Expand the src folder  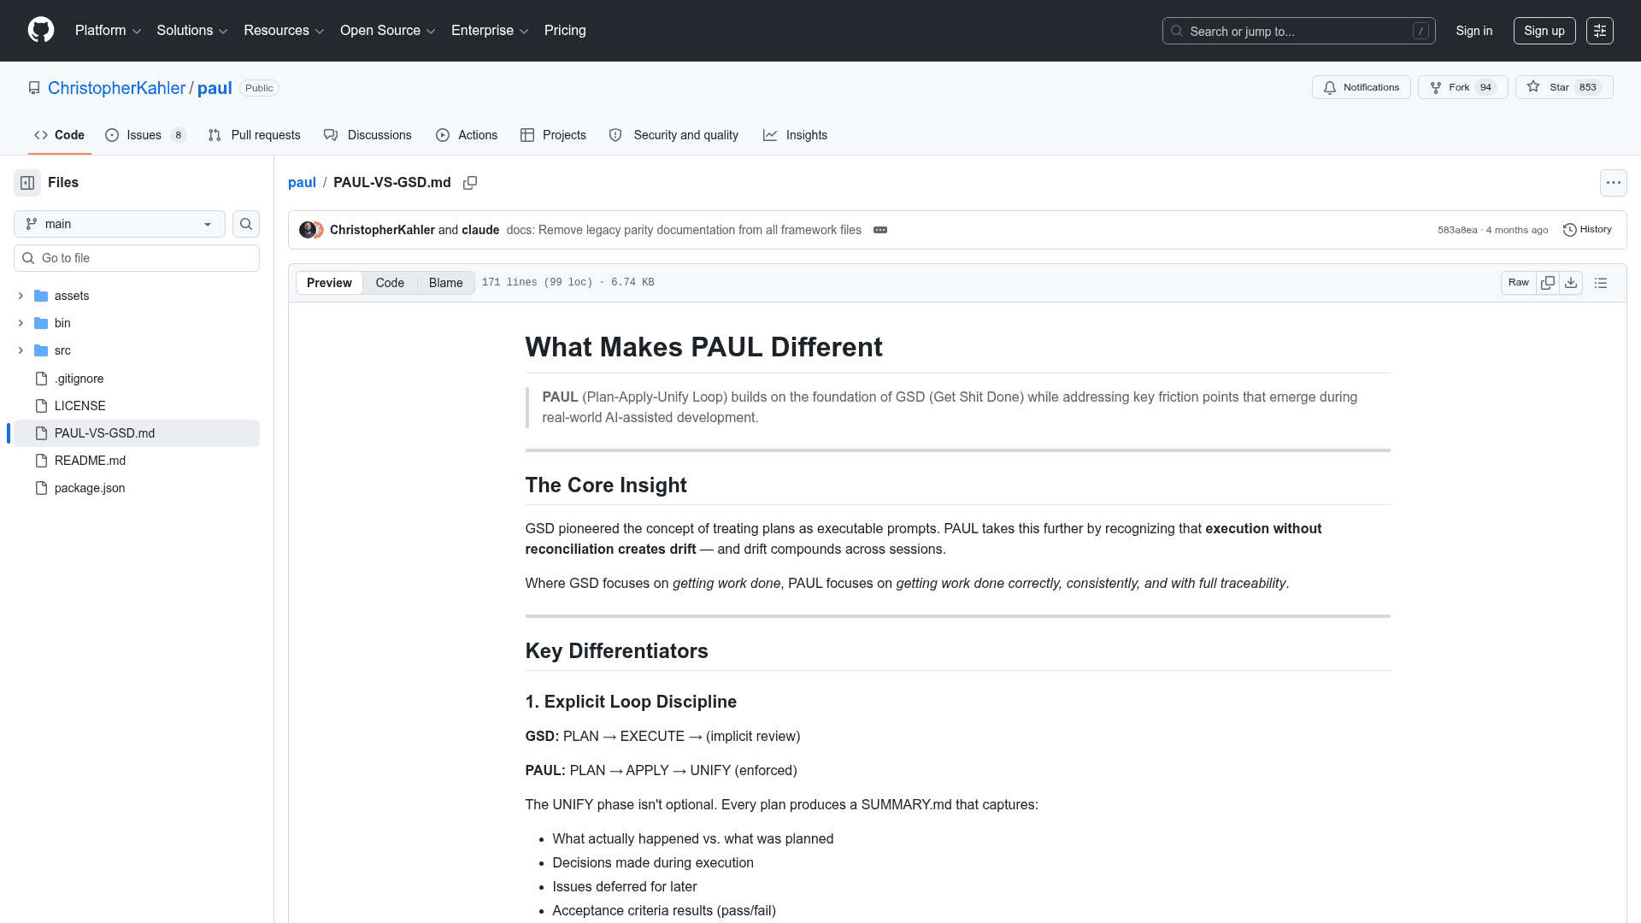tap(21, 350)
